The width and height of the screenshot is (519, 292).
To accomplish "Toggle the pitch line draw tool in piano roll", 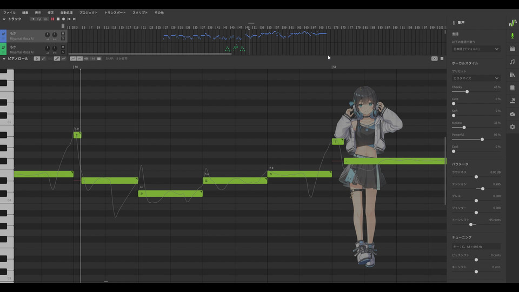I will tap(57, 58).
